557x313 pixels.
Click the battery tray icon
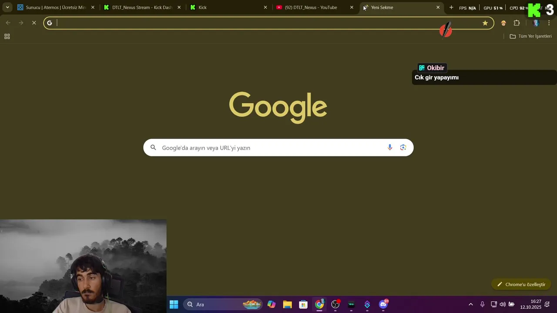512,304
